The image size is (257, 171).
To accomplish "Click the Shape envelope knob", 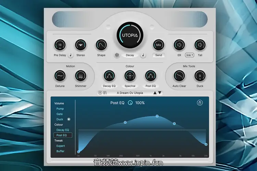I will click(x=101, y=45).
